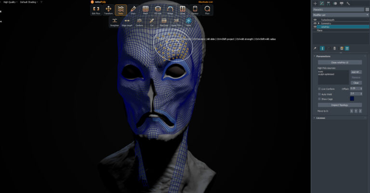Select the Flow tool

(207, 10)
